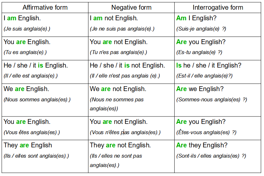Click the sentence "He / she / it is not English."
Viewport: 264px width, 176px height.
[x=127, y=66]
